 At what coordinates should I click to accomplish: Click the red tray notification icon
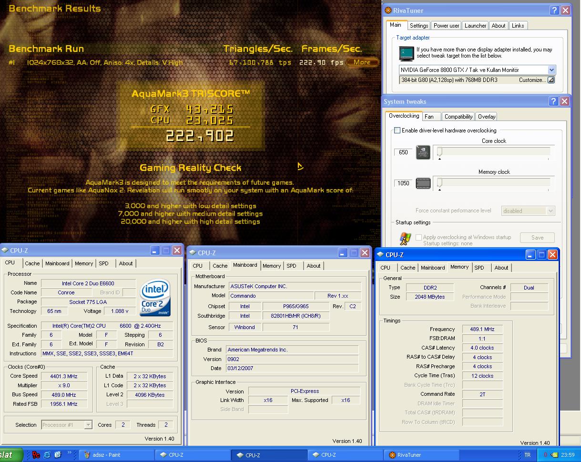point(545,455)
